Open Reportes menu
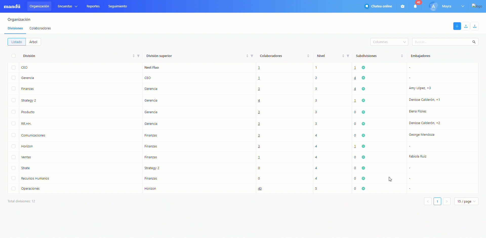486x238 pixels. coord(93,6)
